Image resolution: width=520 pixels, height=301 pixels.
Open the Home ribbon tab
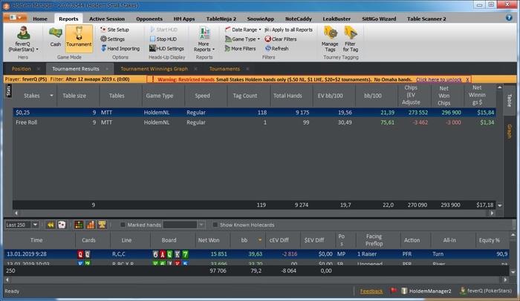(40, 19)
